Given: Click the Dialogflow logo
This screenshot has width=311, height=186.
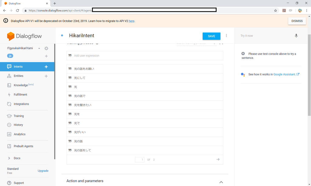Looking at the screenshot, I should [24, 36].
